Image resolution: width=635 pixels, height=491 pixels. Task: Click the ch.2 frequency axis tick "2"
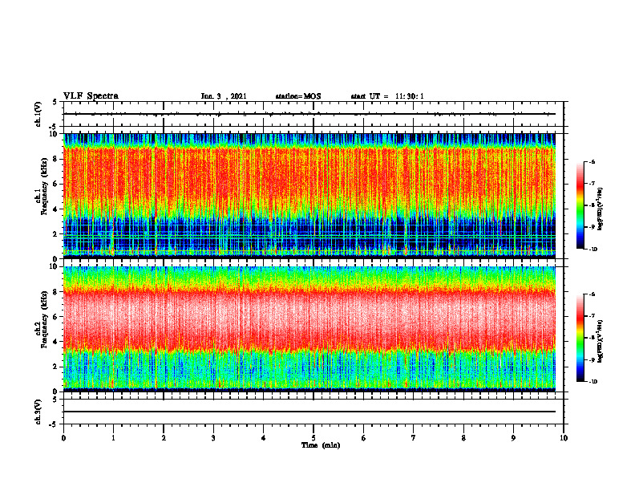click(56, 367)
